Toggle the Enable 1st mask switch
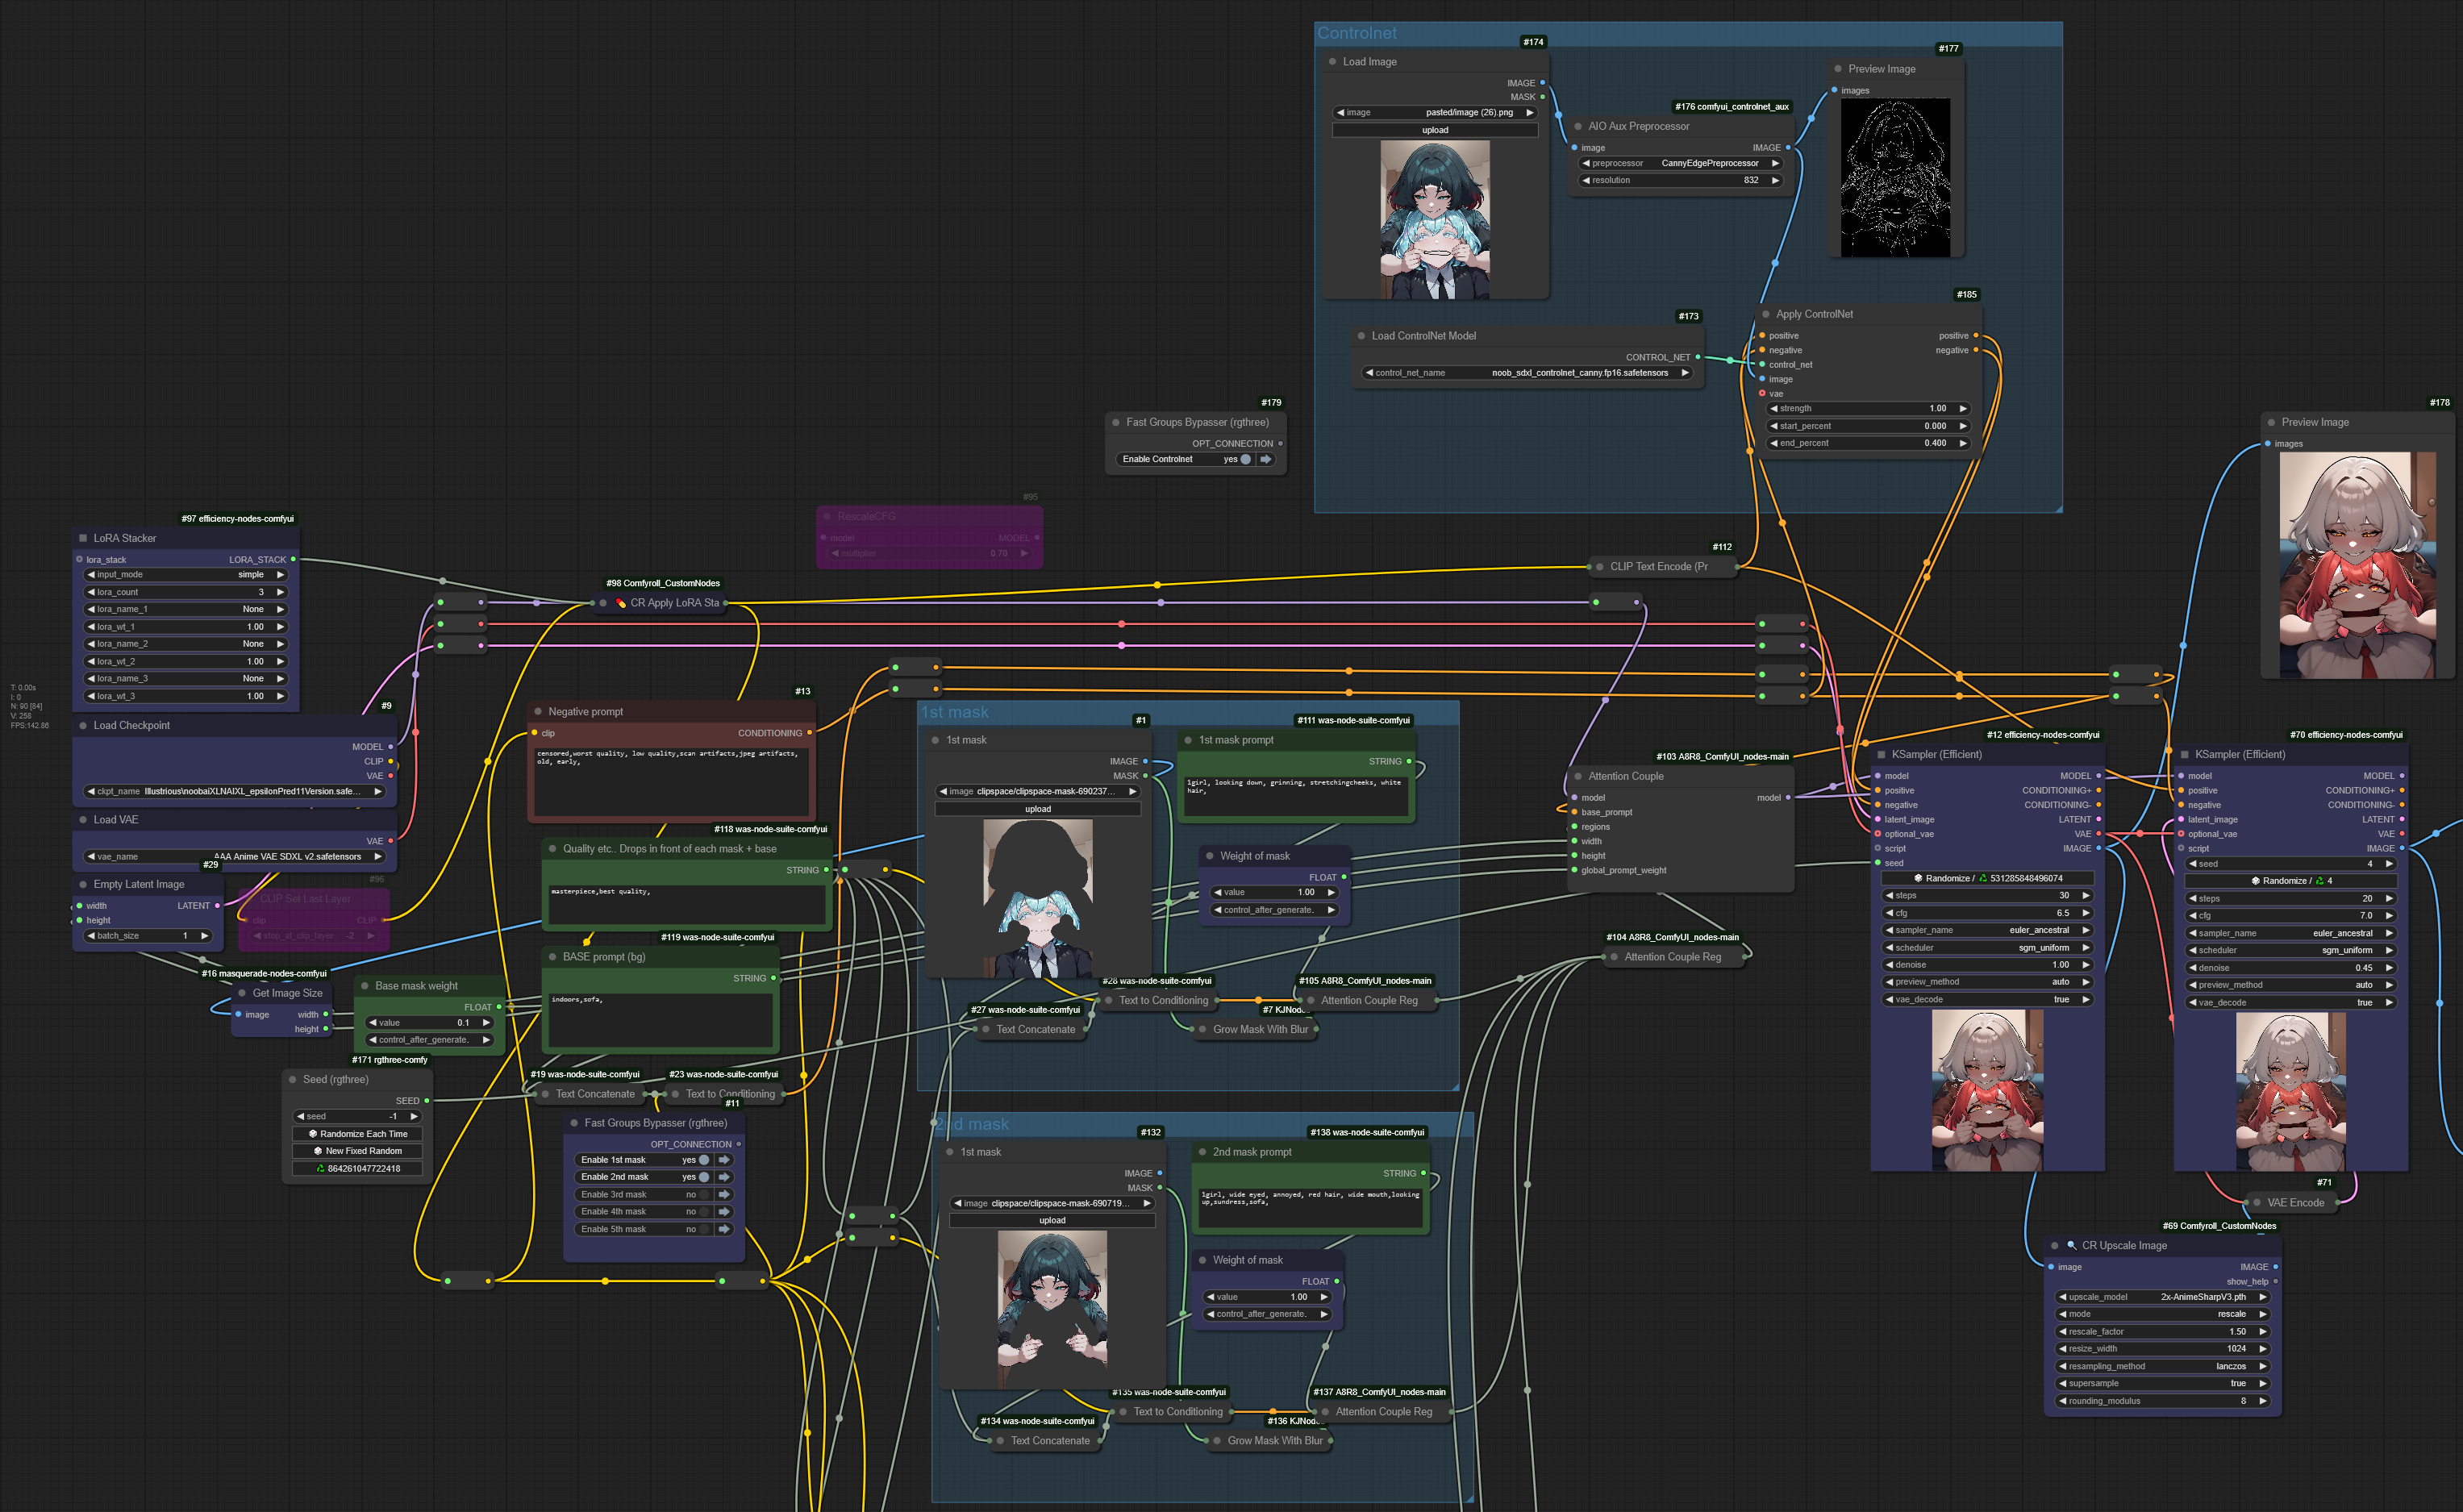Image resolution: width=2463 pixels, height=1512 pixels. pos(704,1160)
